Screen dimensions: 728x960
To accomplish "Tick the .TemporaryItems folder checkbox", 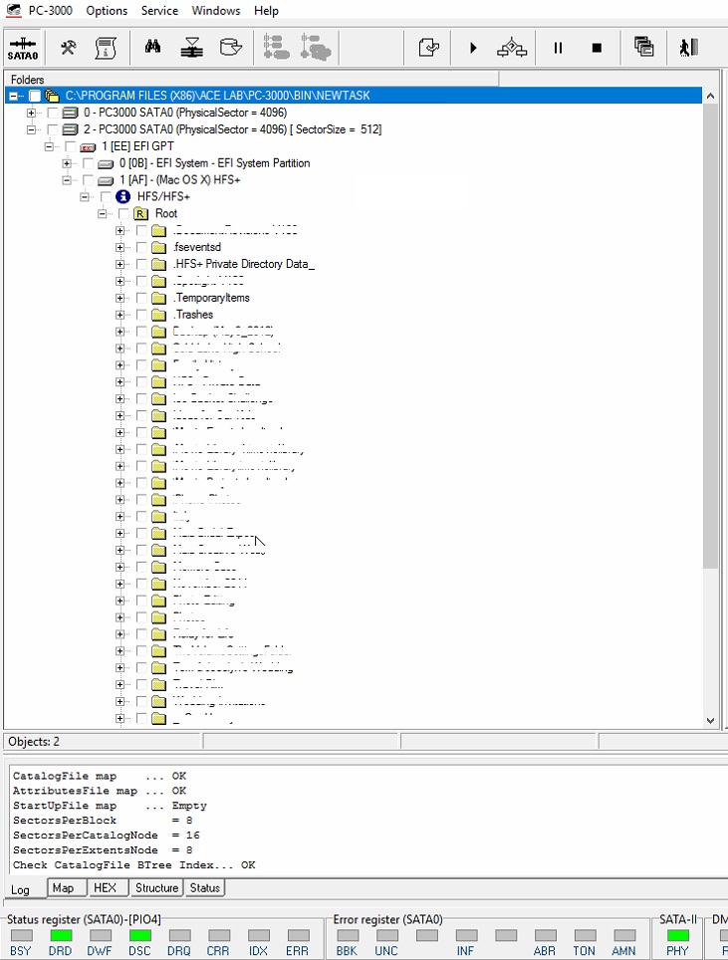I will click(141, 298).
